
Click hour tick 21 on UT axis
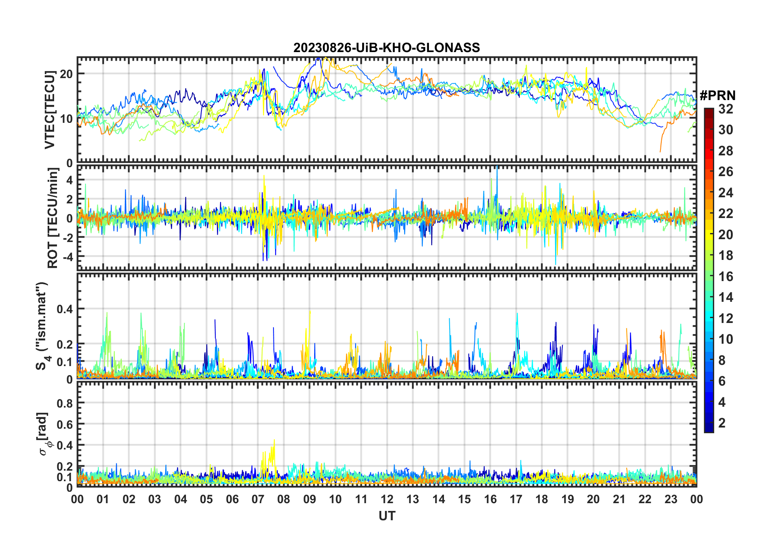click(619, 499)
